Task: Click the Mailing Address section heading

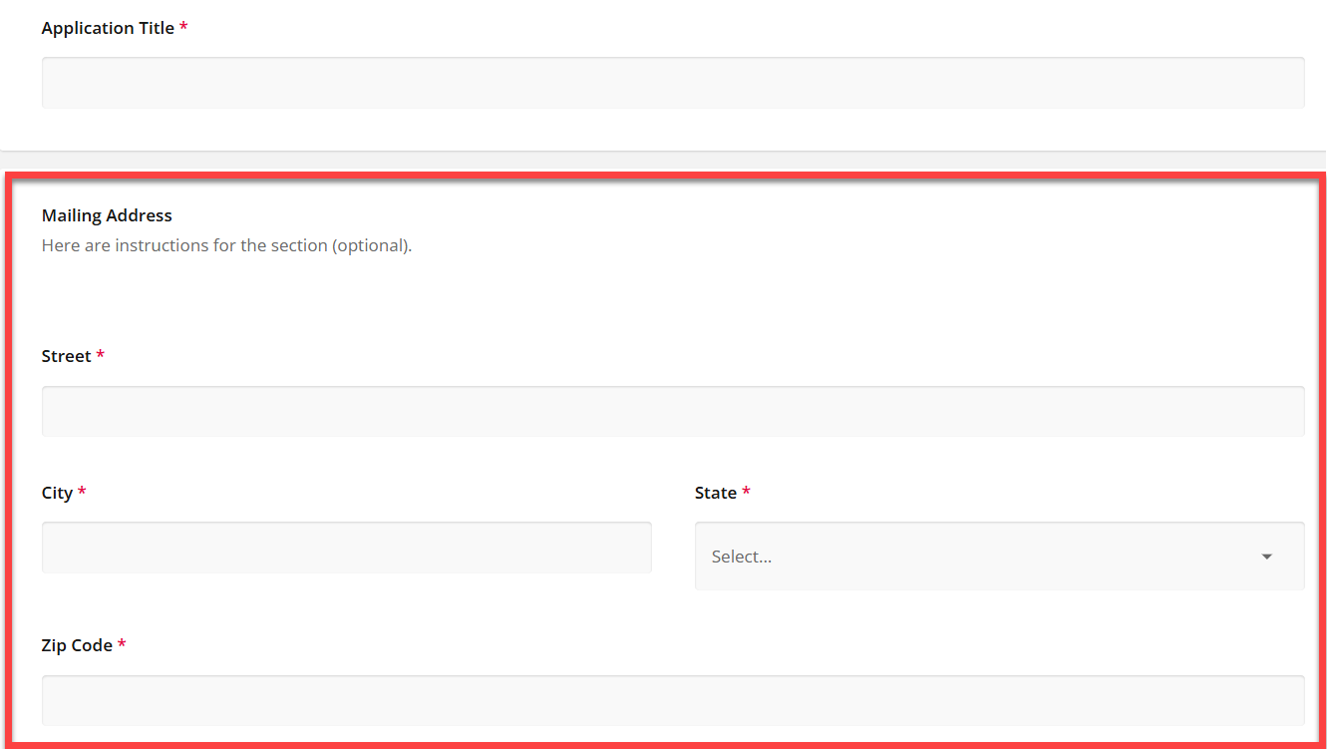Action: click(x=107, y=215)
